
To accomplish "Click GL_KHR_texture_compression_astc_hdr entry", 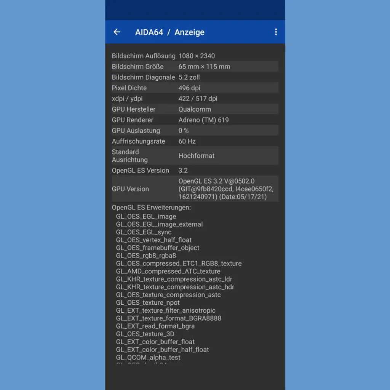I will (x=175, y=287).
